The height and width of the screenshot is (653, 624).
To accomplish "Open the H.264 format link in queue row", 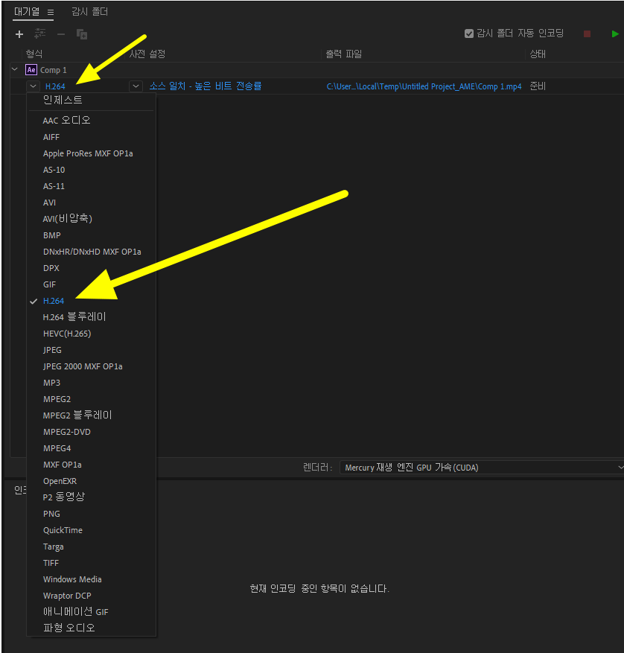I will pyautogui.click(x=55, y=86).
